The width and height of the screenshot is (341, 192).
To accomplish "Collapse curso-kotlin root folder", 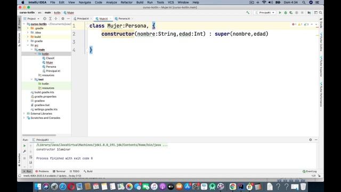I will [x=24, y=24].
